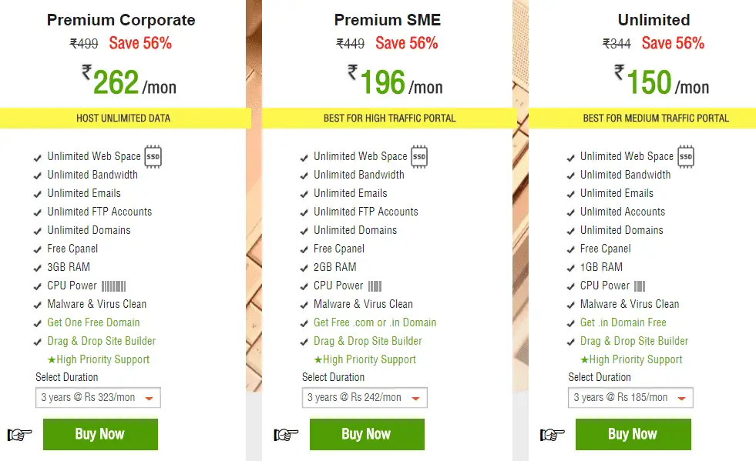Screen dimensions: 756x461
Task: Click the CPU Power bars in Premium Corporate
Action: click(113, 286)
